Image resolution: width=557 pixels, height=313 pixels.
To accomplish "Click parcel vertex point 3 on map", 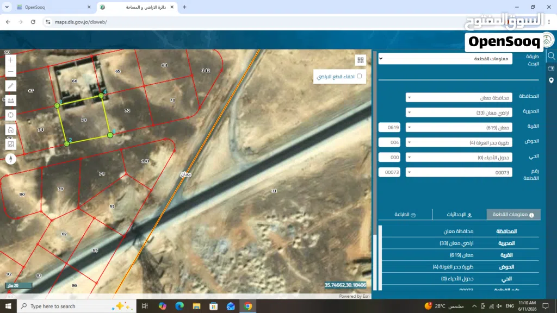I will [57, 105].
